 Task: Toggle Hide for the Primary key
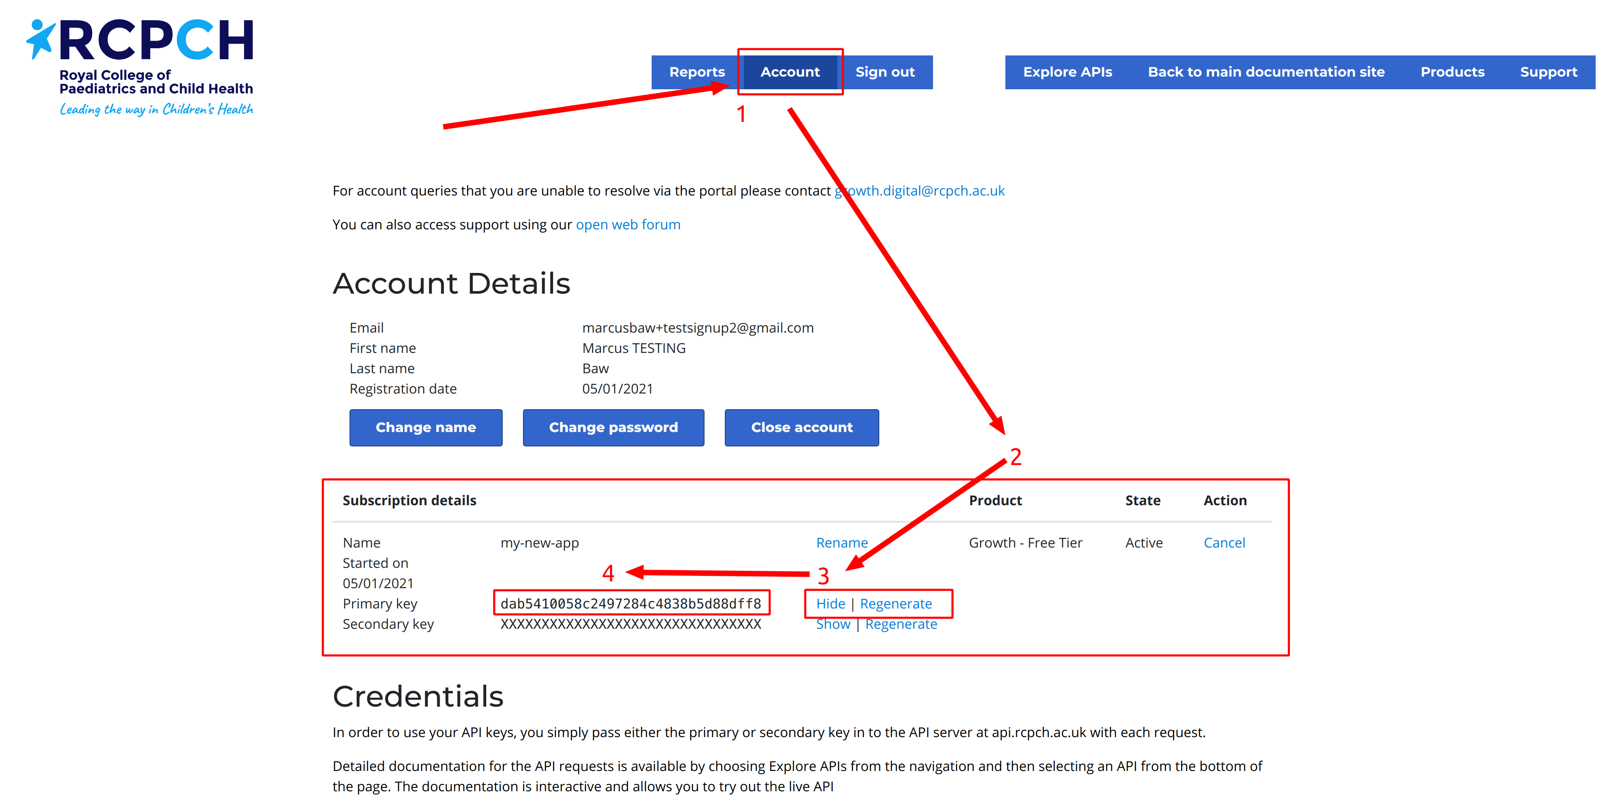click(829, 603)
